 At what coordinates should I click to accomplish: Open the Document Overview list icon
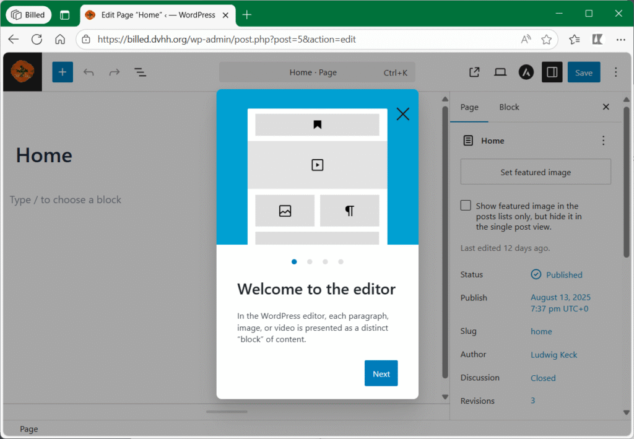pos(141,72)
